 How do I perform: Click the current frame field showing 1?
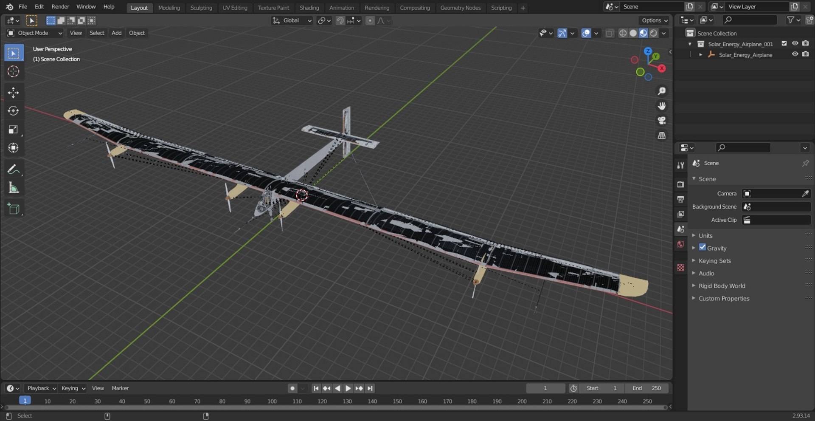tap(545, 388)
